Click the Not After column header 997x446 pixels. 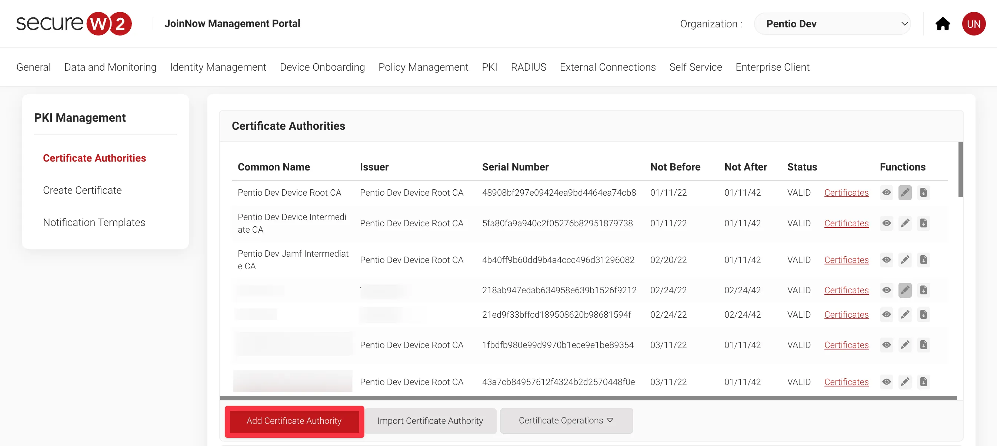pyautogui.click(x=746, y=167)
